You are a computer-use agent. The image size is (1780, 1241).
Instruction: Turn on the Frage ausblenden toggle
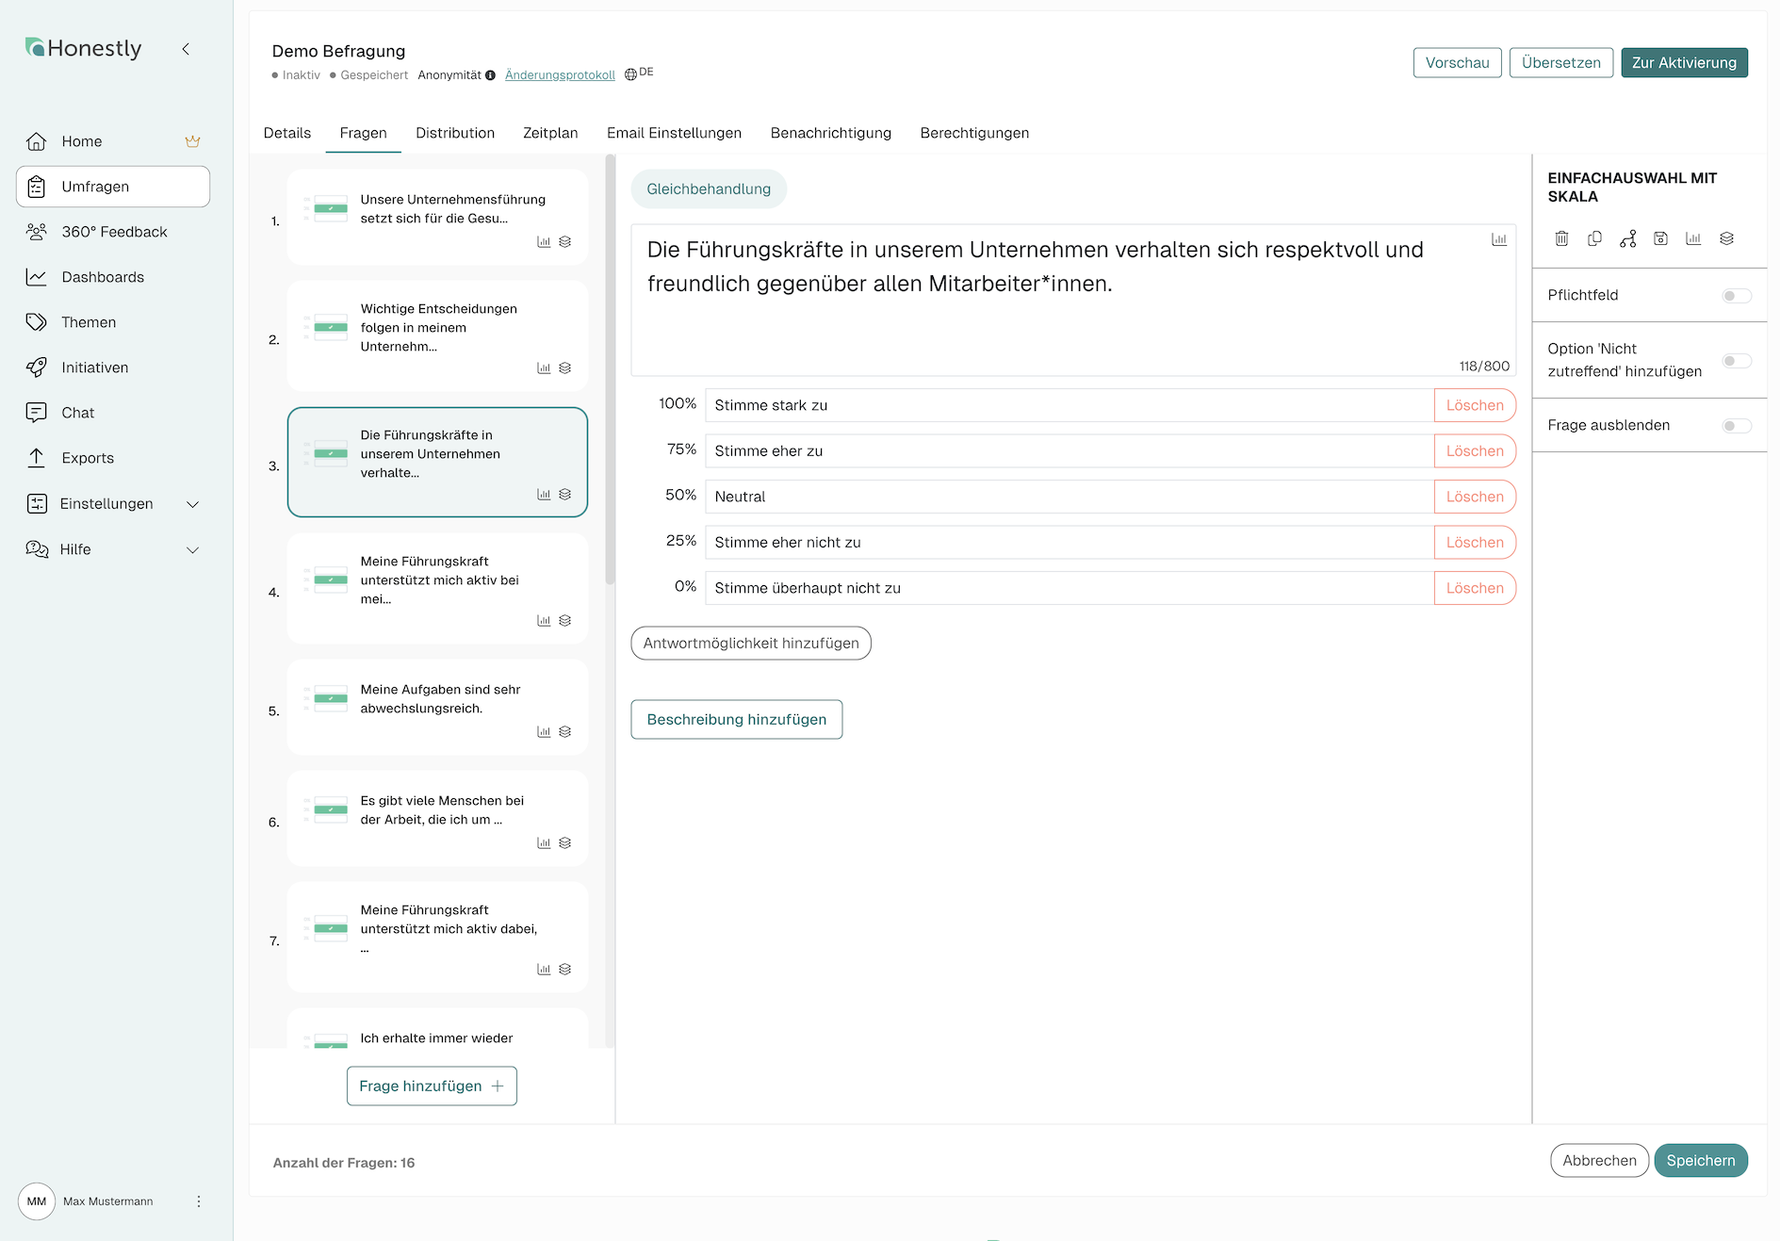click(1736, 426)
